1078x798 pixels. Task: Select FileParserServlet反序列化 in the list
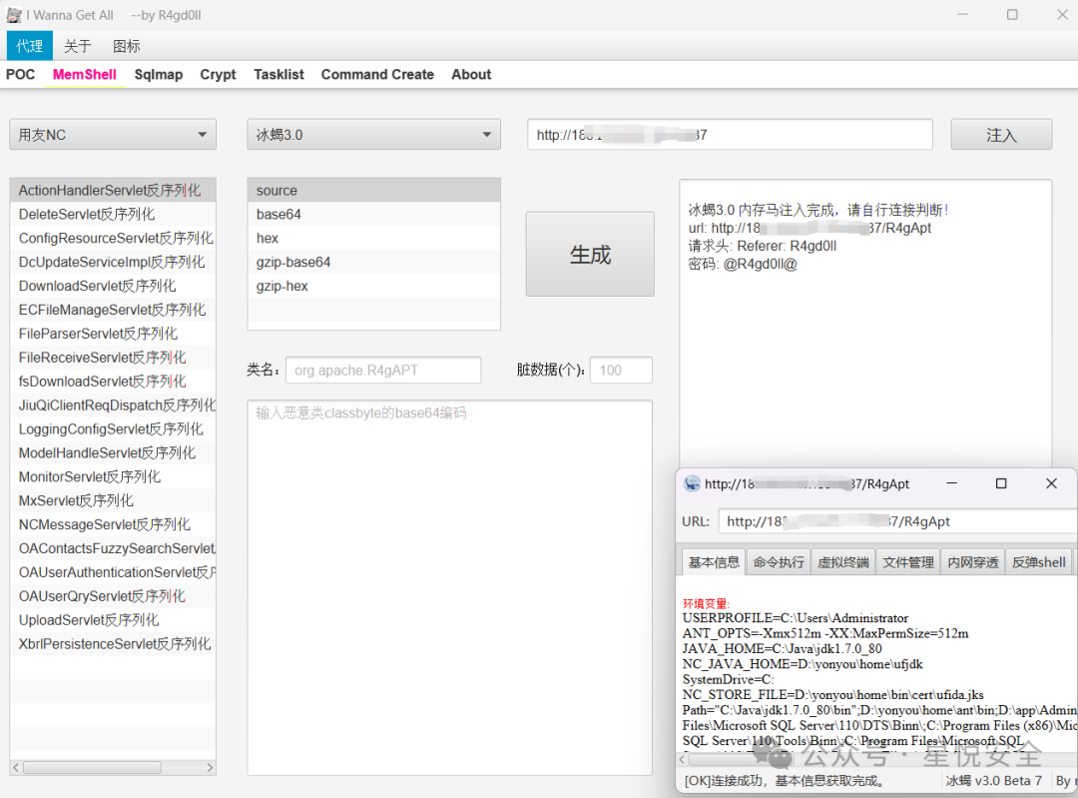pyautogui.click(x=113, y=334)
